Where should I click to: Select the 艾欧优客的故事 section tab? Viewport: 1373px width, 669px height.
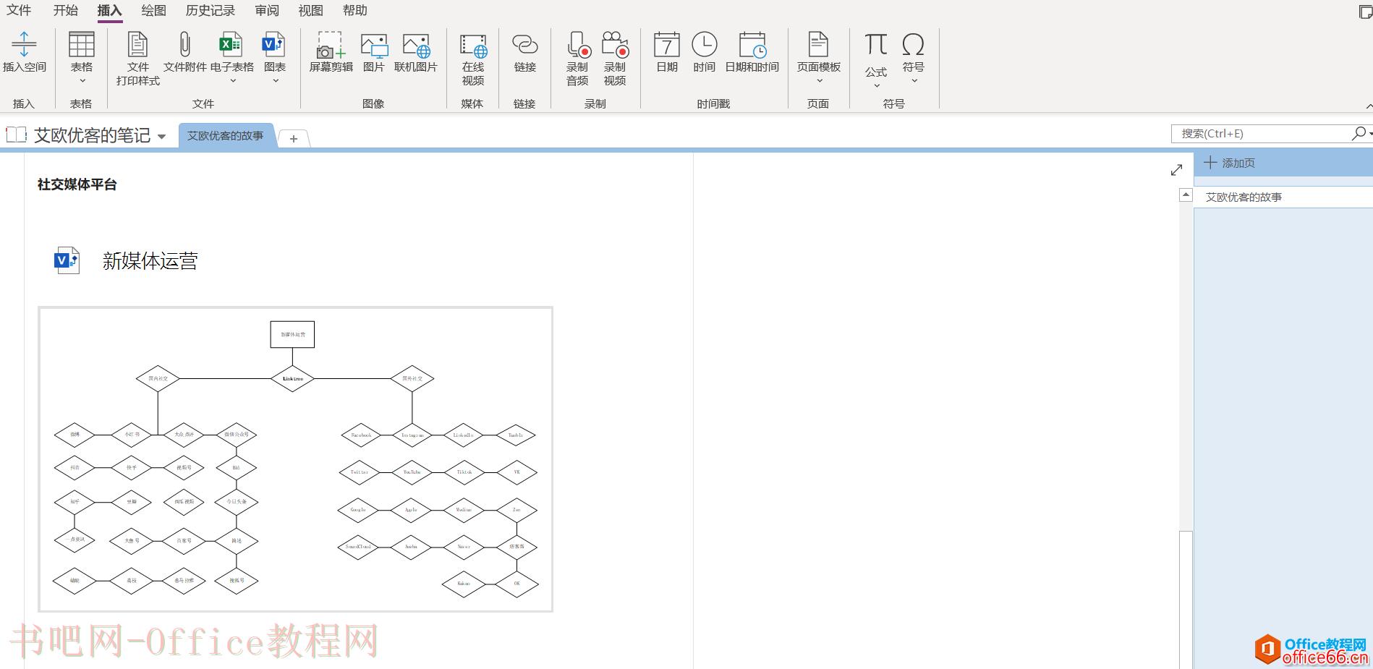[x=226, y=135]
